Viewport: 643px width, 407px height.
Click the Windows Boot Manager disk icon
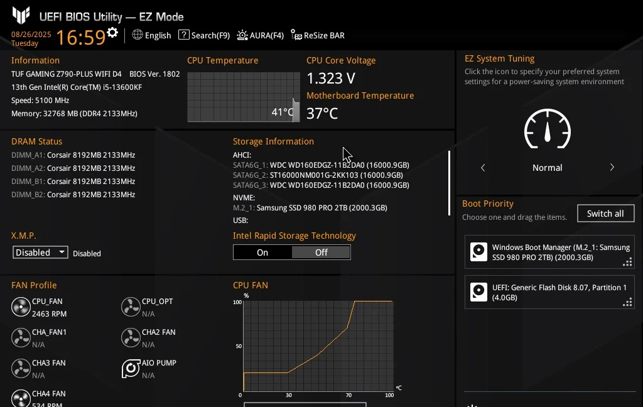tap(478, 252)
